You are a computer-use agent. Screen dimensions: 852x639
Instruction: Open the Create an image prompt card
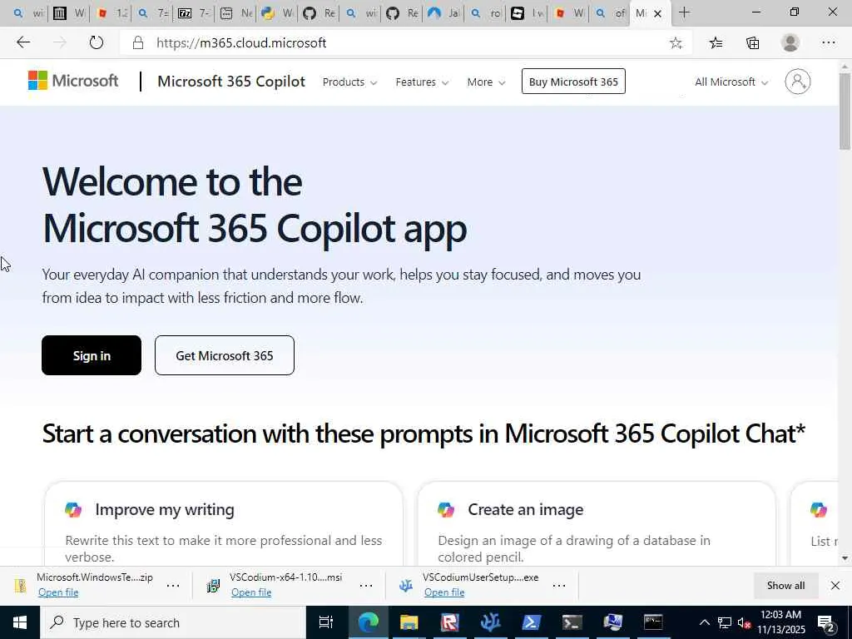click(596, 524)
